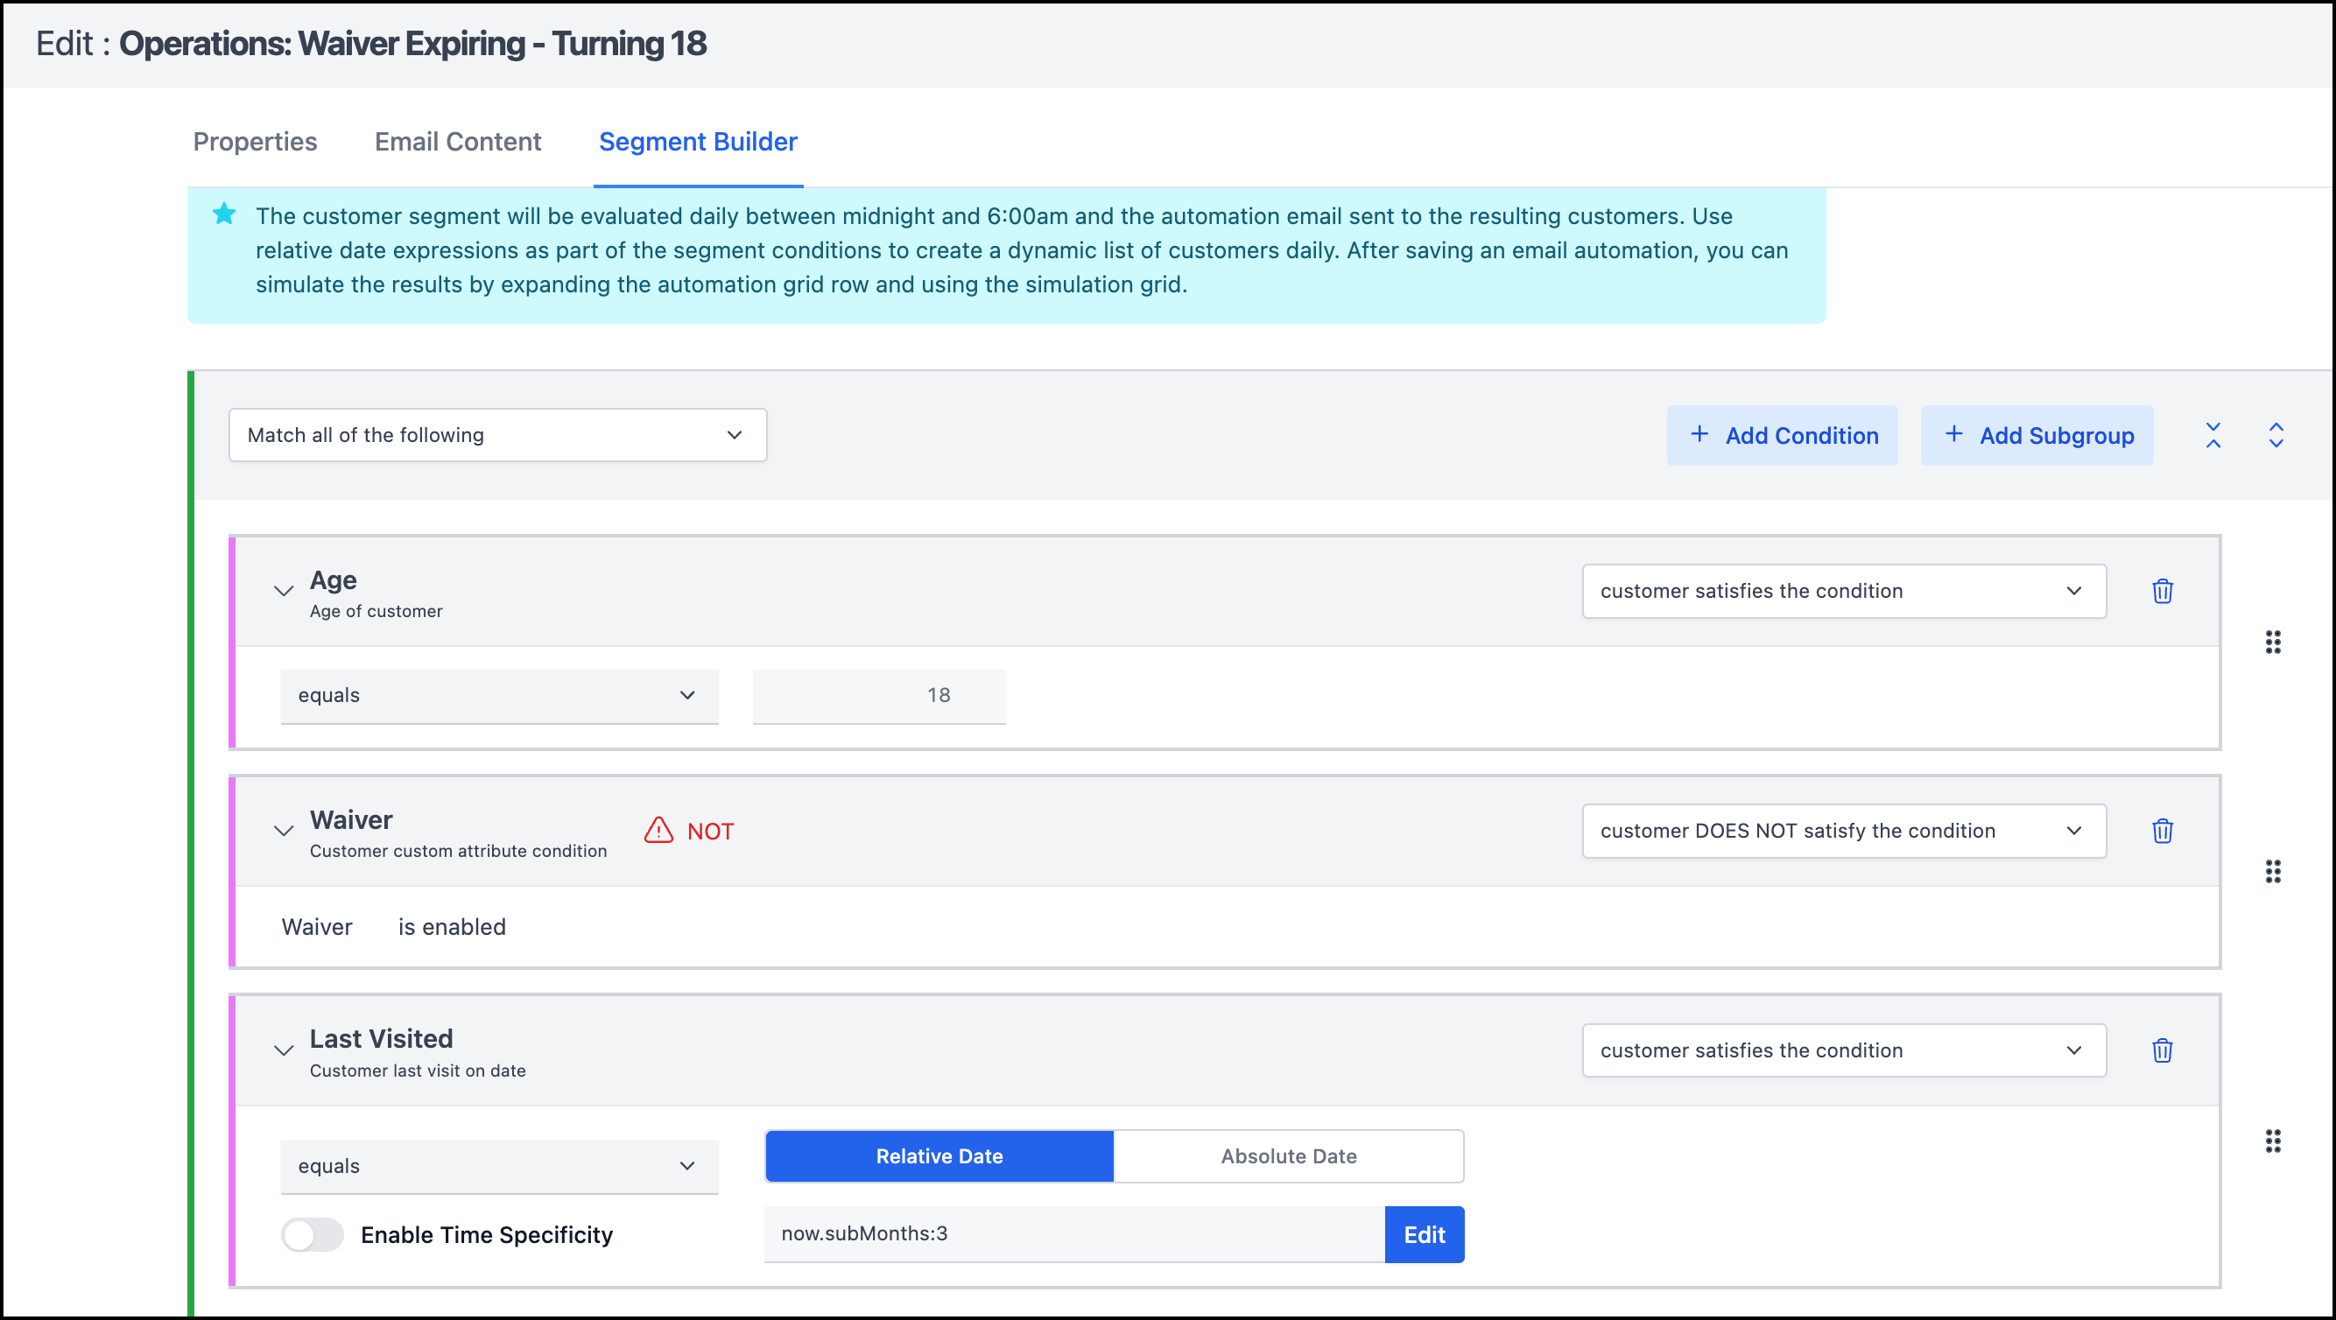This screenshot has height=1320, width=2336.
Task: Click the NOT warning triangle icon
Action: pos(658,830)
